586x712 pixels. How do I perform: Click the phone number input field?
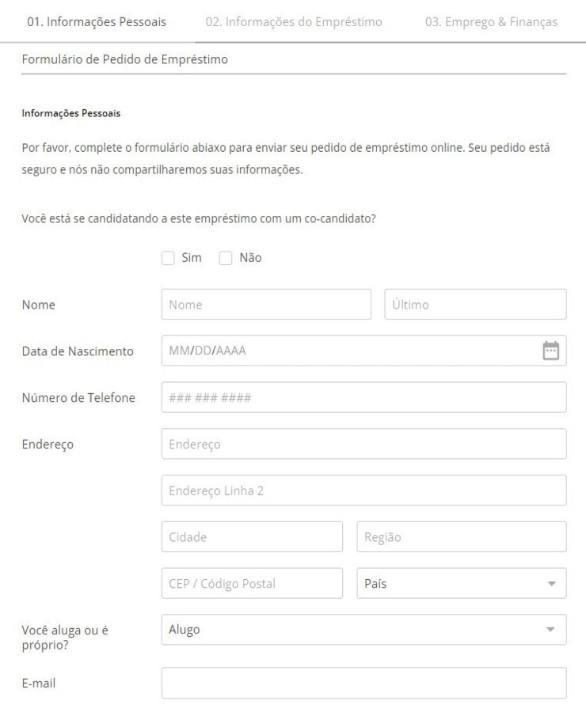tap(363, 397)
